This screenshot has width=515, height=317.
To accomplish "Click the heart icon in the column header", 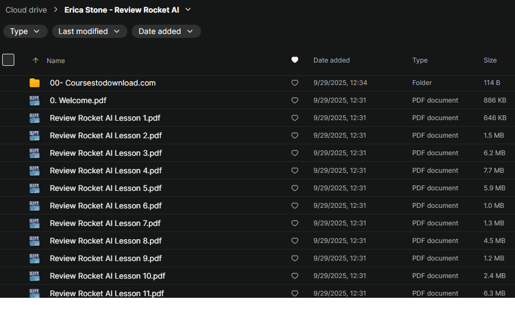I will click(x=295, y=60).
